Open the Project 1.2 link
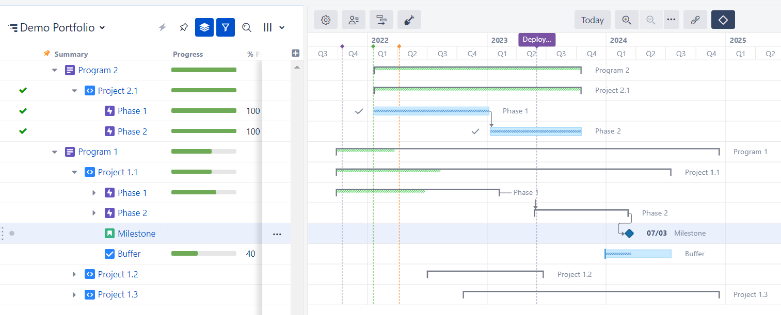The image size is (781, 315). pyautogui.click(x=118, y=274)
